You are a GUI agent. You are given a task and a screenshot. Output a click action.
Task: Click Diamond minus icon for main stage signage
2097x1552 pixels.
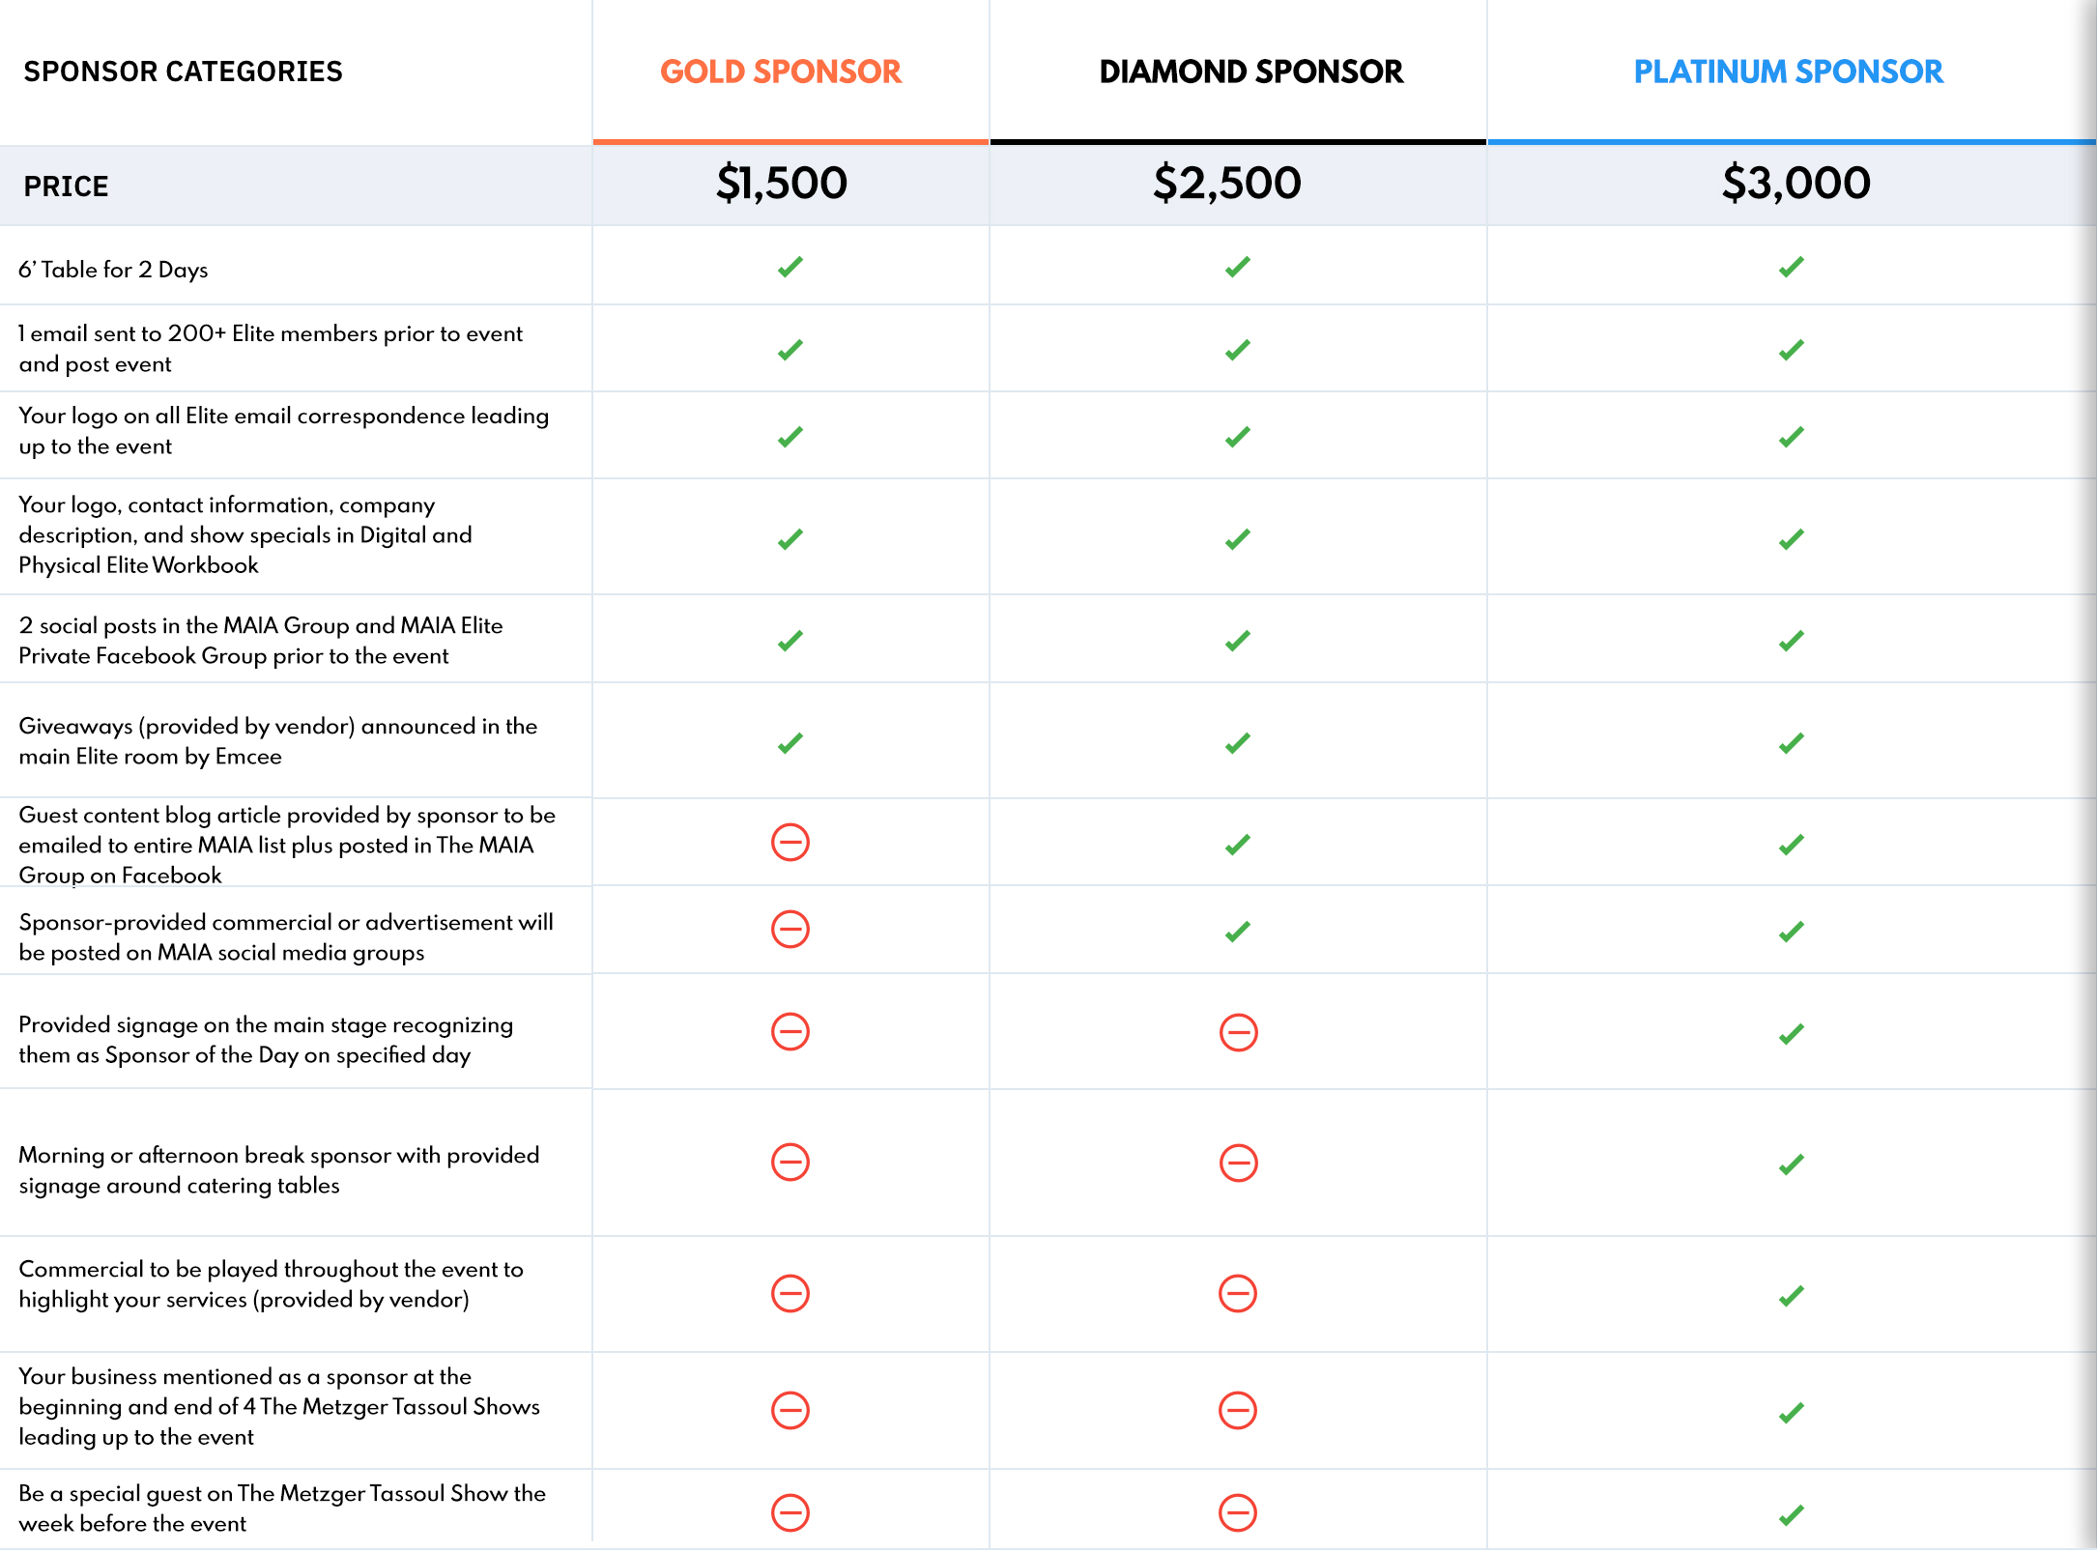(x=1238, y=1032)
